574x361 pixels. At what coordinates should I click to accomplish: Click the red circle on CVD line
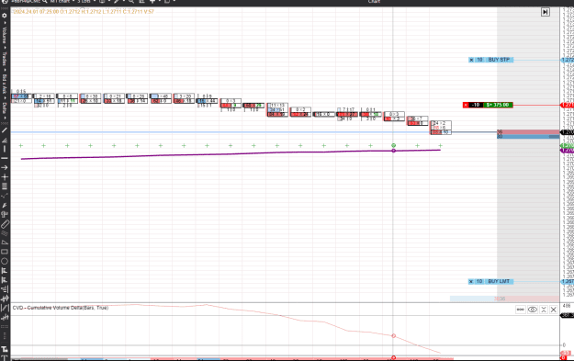(393, 335)
